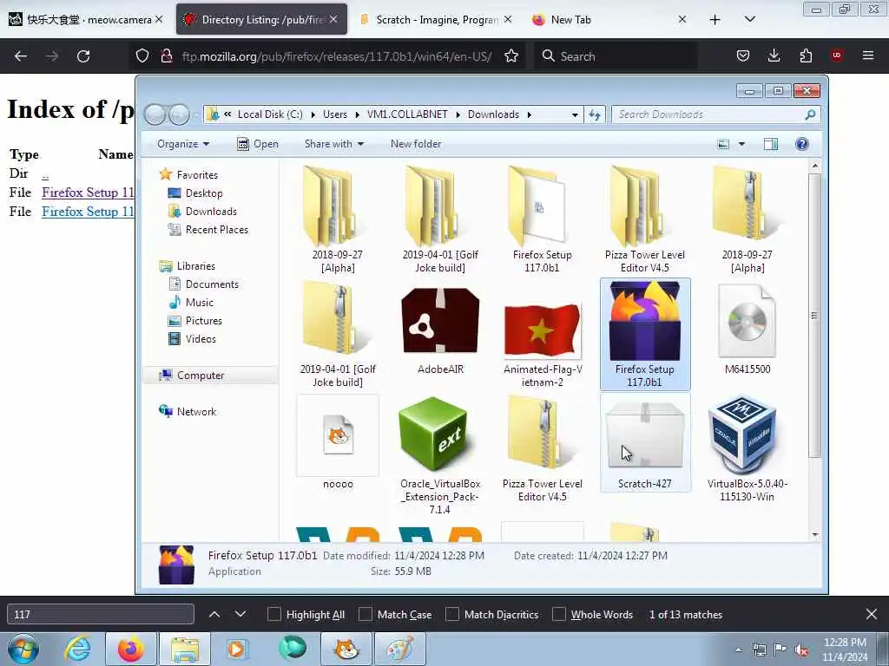Close the find bar
The width and height of the screenshot is (889, 666).
[x=872, y=614]
